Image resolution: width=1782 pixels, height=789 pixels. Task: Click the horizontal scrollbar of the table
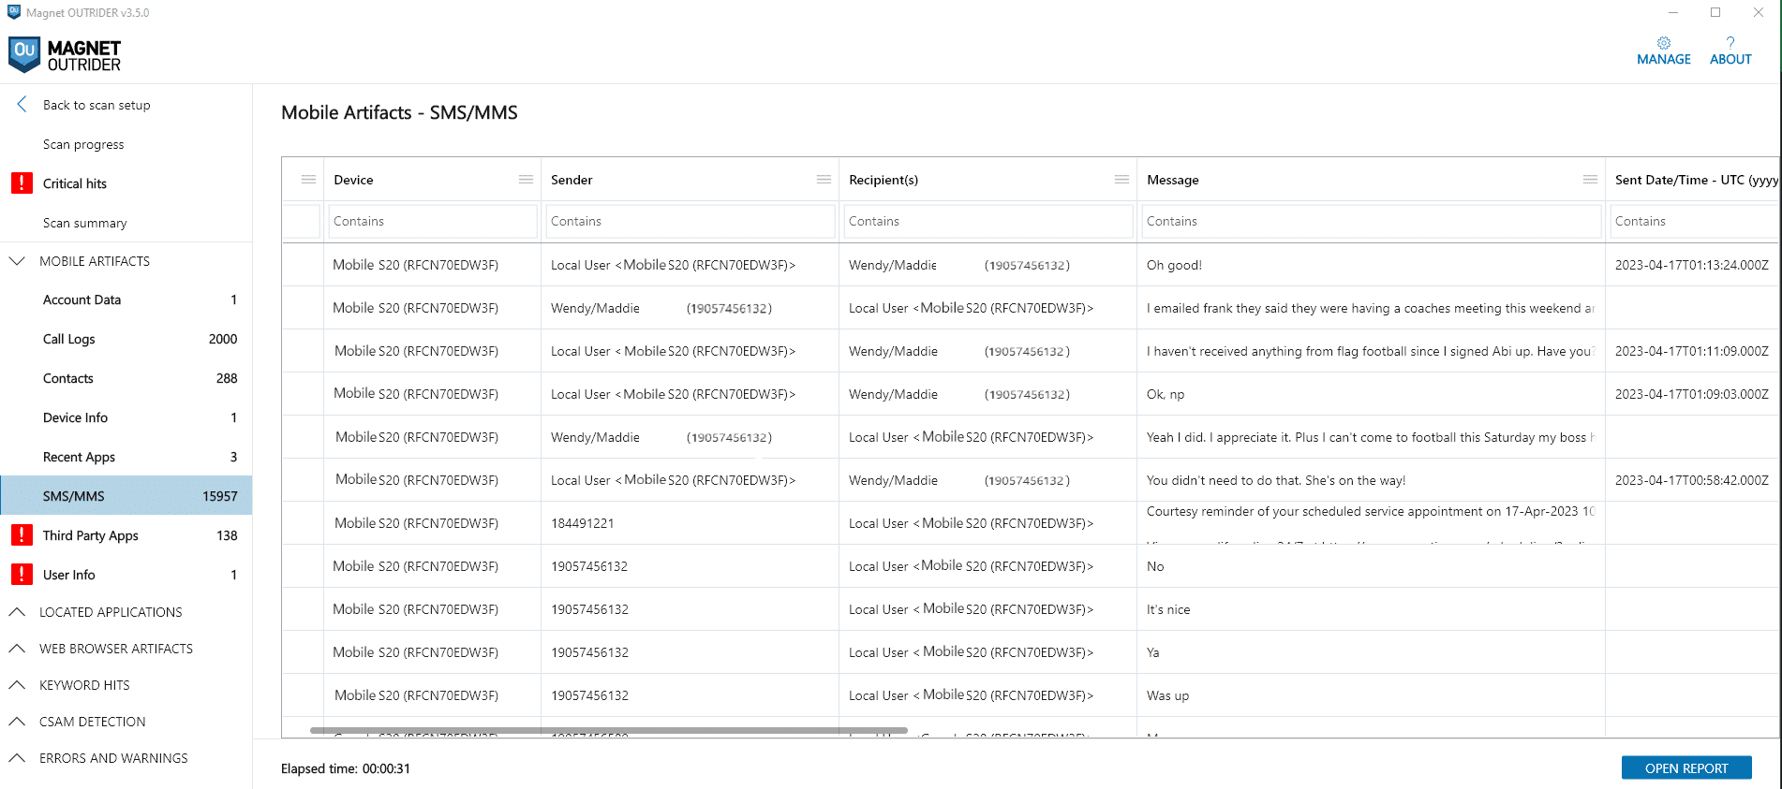[609, 730]
